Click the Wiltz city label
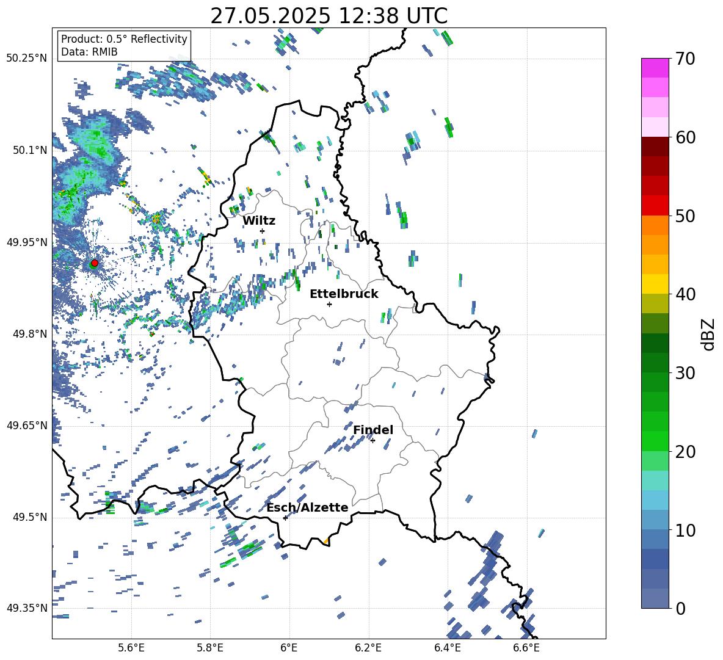The height and width of the screenshot is (660, 723). coord(259,221)
